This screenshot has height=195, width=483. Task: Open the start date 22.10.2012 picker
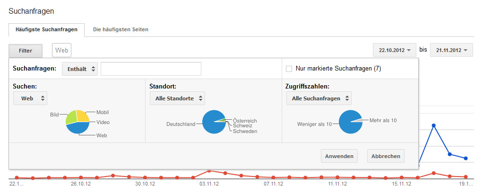coord(395,50)
